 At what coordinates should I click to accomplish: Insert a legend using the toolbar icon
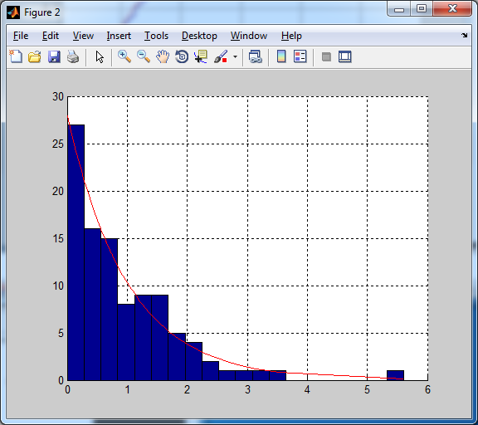(300, 56)
